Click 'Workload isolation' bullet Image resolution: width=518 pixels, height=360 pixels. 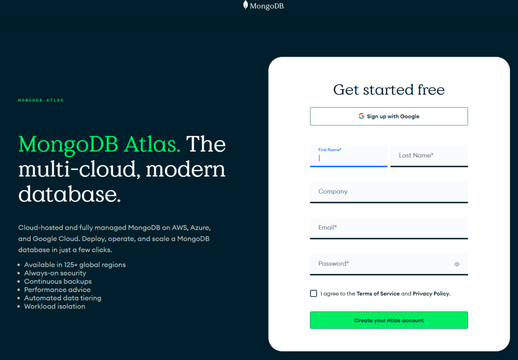55,306
